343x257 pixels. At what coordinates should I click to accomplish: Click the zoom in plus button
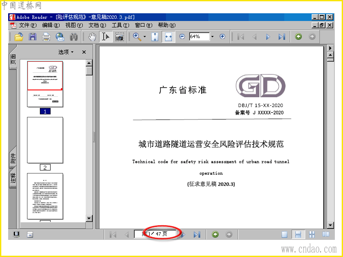[222, 36]
